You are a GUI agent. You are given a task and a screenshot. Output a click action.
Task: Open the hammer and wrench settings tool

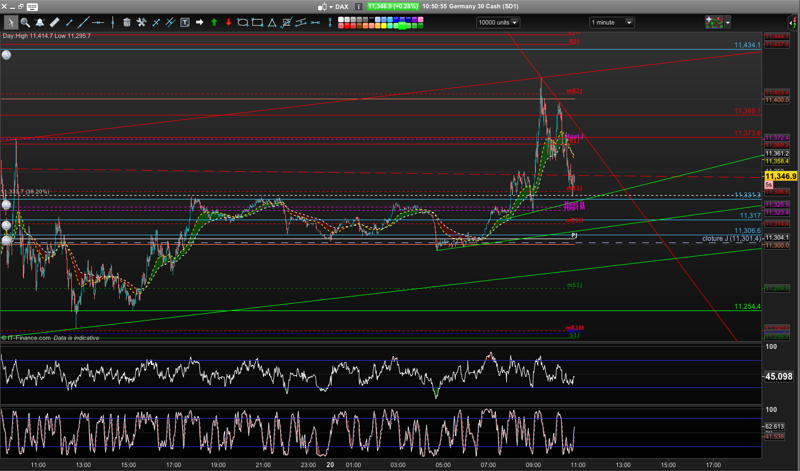pyautogui.click(x=142, y=22)
